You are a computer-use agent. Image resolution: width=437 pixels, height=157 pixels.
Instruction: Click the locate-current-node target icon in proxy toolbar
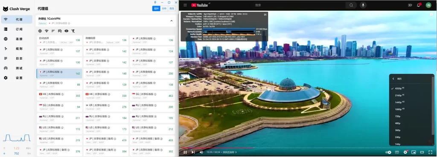40,31
